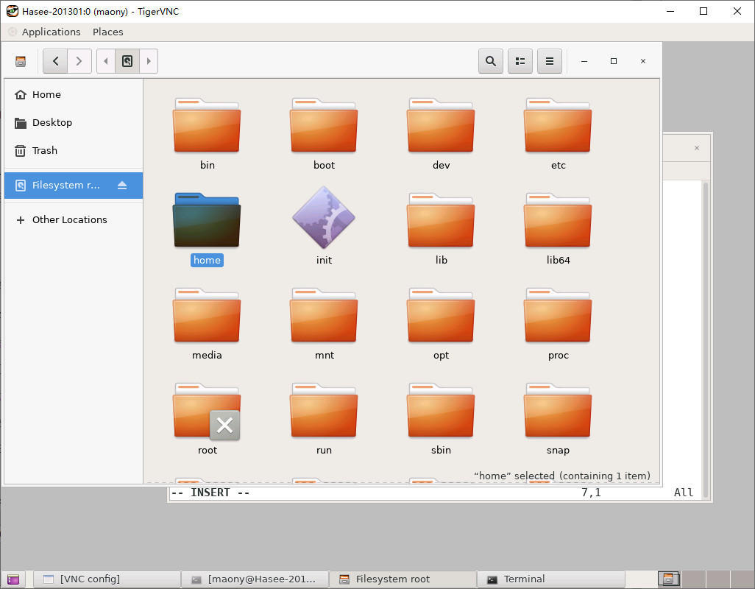Open the Applications menu
The height and width of the screenshot is (589, 755).
51,32
